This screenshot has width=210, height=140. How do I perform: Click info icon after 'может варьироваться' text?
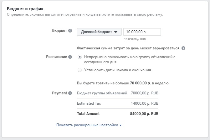coord(183,48)
